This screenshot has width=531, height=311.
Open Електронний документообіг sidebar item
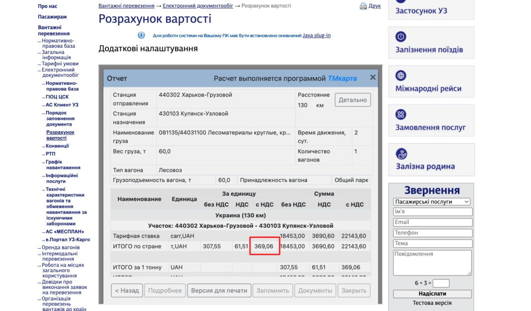click(x=60, y=73)
